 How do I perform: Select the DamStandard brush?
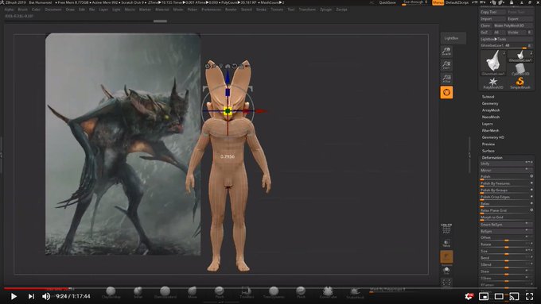[x=165, y=292]
